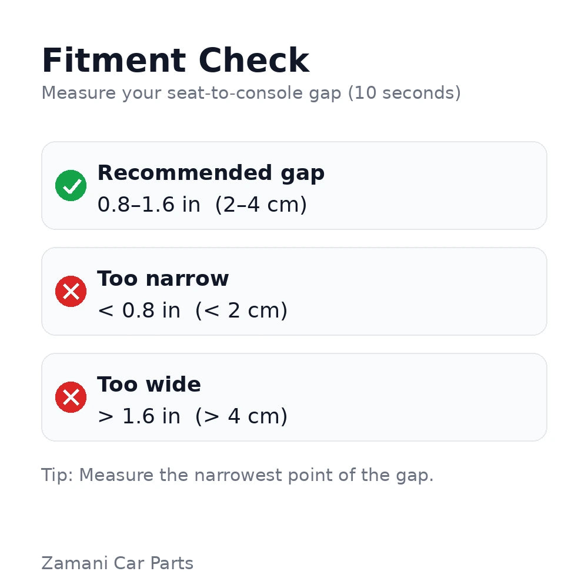Open the Zamani Car Parts brand text
Viewport: 588px width, 588px height.
pos(117,563)
